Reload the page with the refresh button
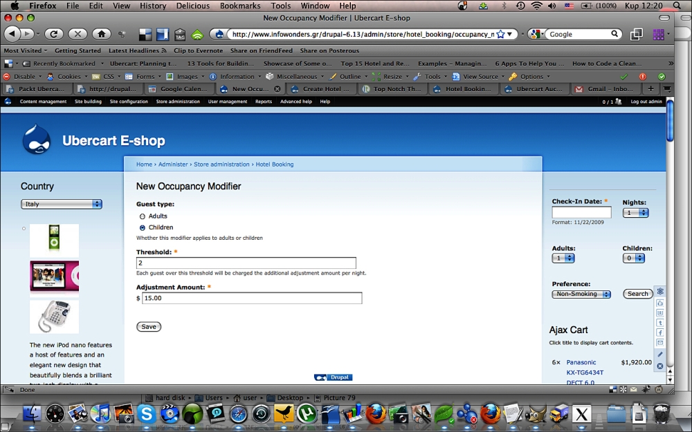Image resolution: width=692 pixels, height=432 pixels. (54, 34)
